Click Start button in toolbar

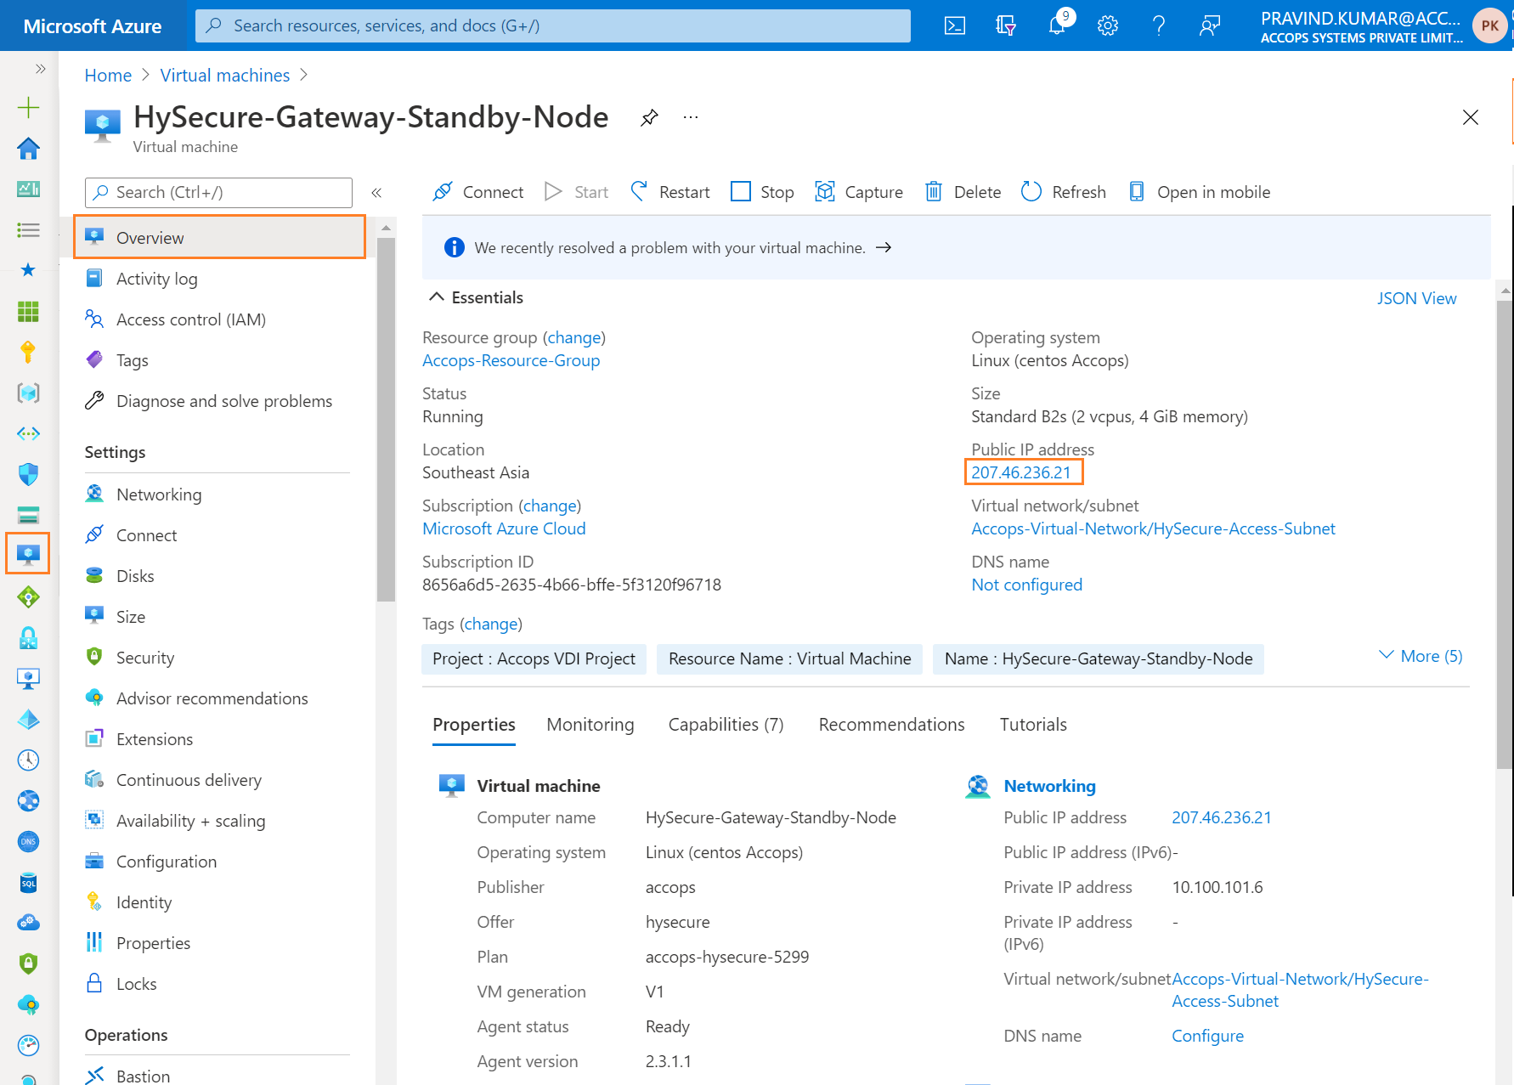(x=577, y=192)
